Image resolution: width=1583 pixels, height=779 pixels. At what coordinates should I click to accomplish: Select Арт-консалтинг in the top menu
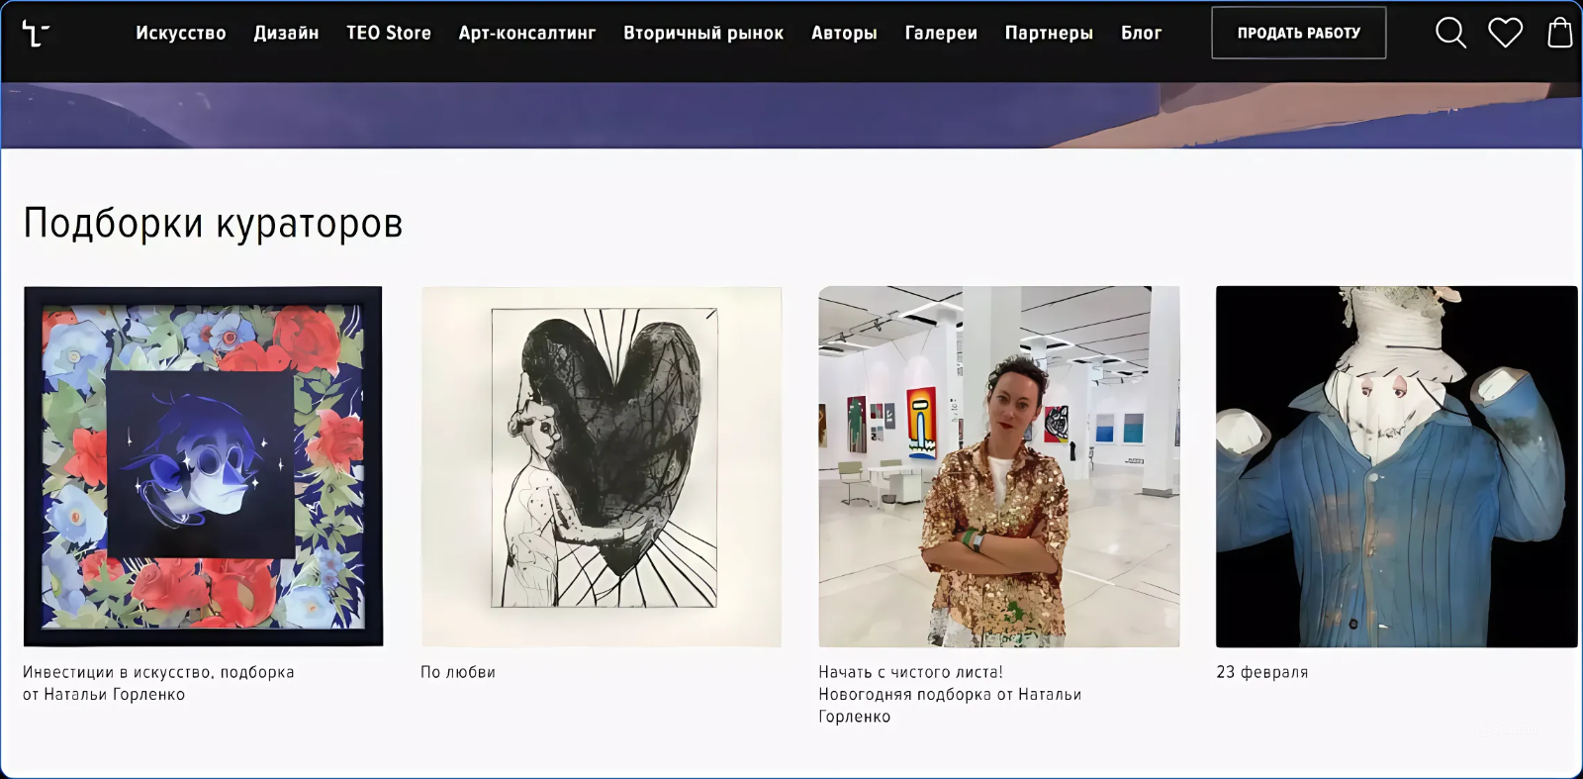tap(527, 33)
